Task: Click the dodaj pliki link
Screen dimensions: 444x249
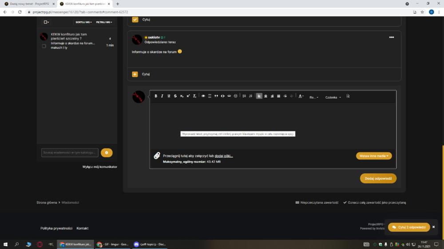Action: pos(224,156)
